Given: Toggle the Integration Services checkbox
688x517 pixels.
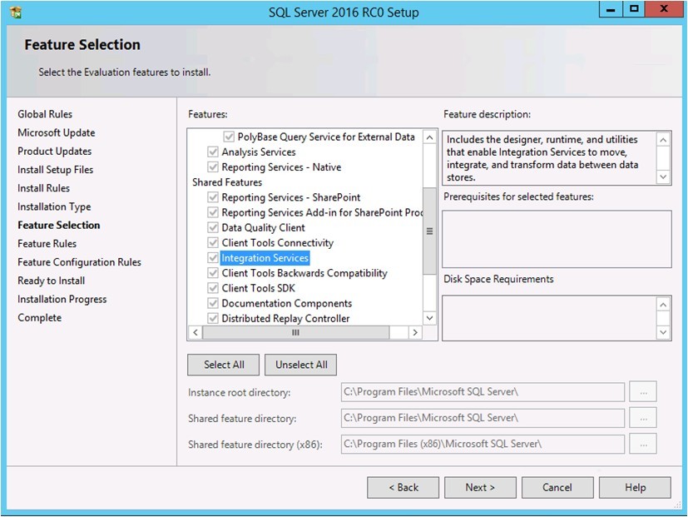Looking at the screenshot, I should coord(213,258).
